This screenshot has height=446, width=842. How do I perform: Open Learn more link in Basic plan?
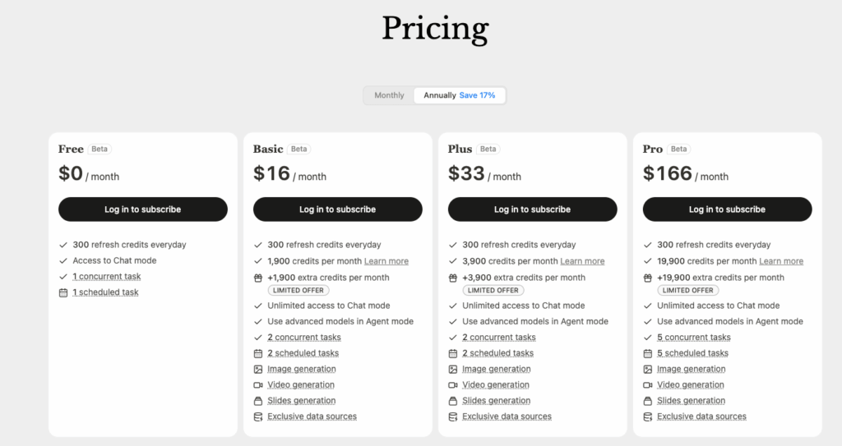point(386,261)
